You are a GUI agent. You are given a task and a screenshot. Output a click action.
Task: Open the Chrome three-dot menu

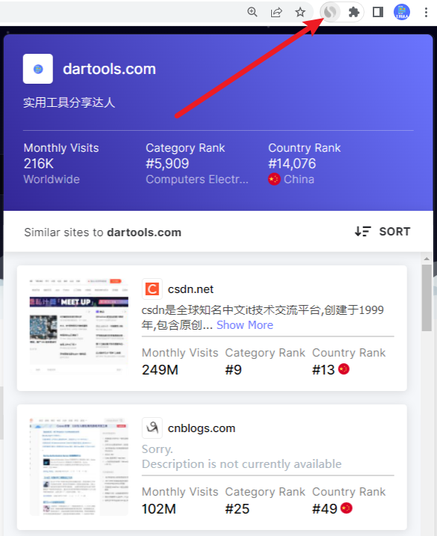(426, 12)
